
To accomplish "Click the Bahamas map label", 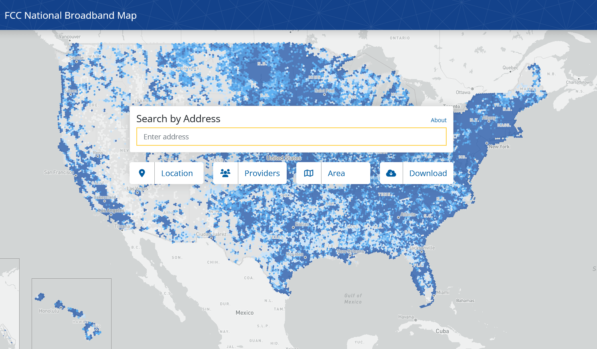I will tap(465, 301).
